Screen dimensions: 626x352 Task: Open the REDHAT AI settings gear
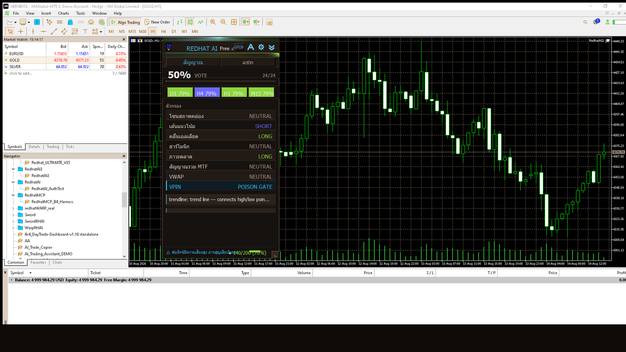coord(261,47)
